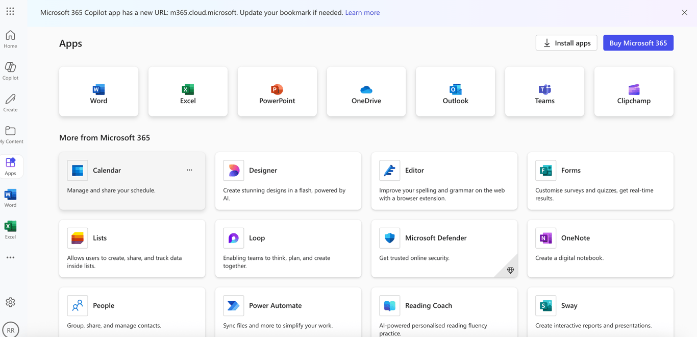Open Microsoft Teams
Screen dimensions: 697x337
point(544,91)
